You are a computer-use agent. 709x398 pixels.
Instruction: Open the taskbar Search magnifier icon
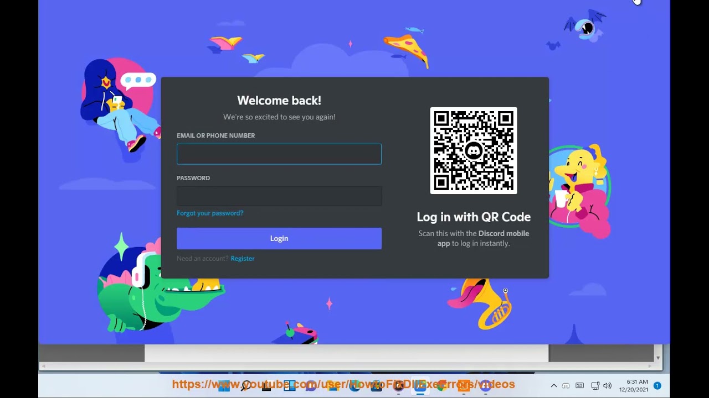pyautogui.click(x=245, y=385)
